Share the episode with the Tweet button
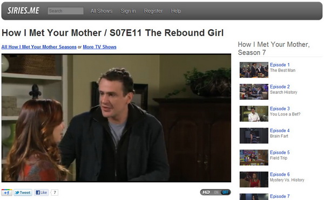This screenshot has width=324, height=200. (23, 192)
